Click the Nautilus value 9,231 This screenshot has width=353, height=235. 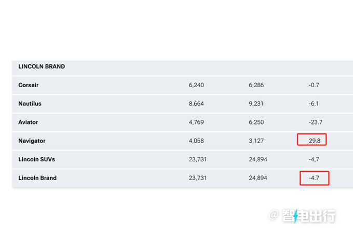[x=256, y=104]
